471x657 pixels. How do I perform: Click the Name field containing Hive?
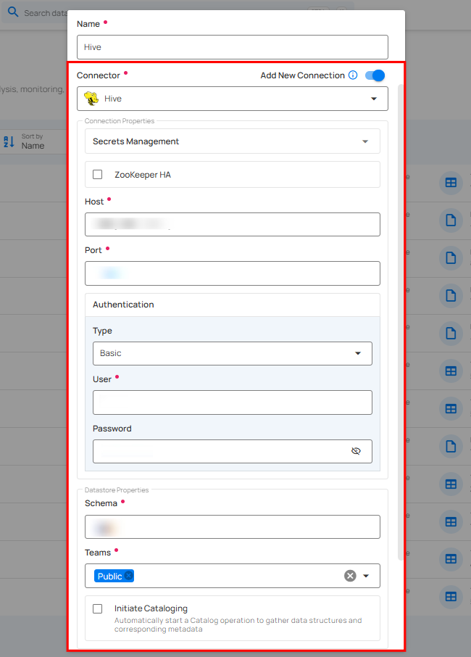click(x=232, y=47)
